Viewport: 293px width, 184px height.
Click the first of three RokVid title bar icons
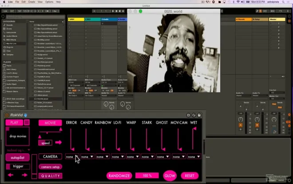click(188, 115)
